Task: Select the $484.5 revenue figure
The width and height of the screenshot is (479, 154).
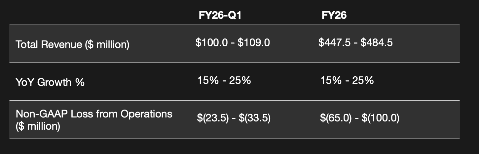Action: click(377, 42)
